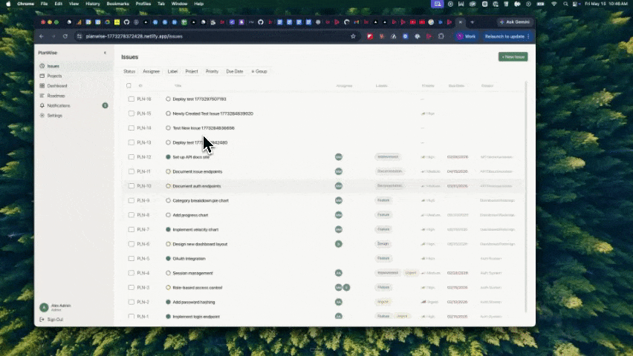Click status circle of PLN-7
The height and width of the screenshot is (356, 633).
pos(169,229)
